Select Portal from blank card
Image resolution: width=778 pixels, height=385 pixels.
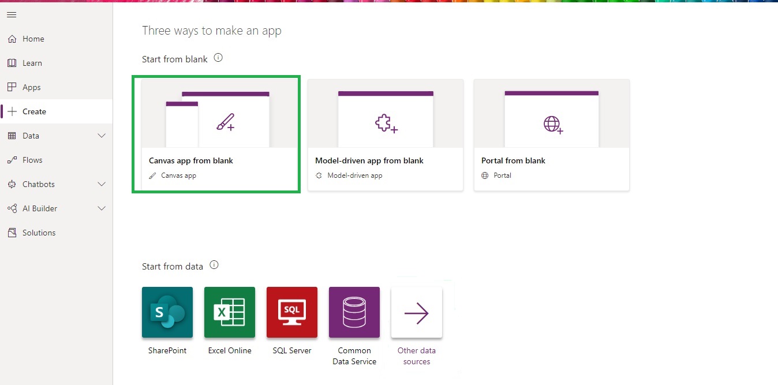(552, 134)
